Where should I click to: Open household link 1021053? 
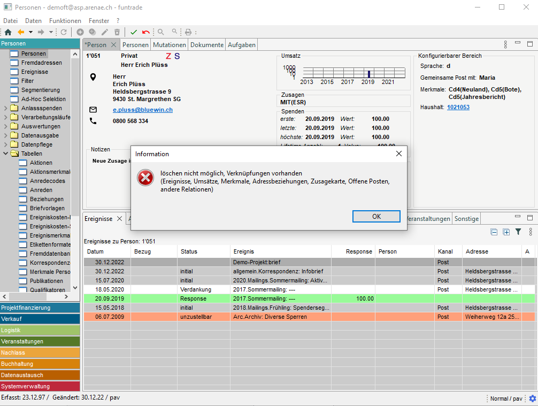click(x=458, y=107)
